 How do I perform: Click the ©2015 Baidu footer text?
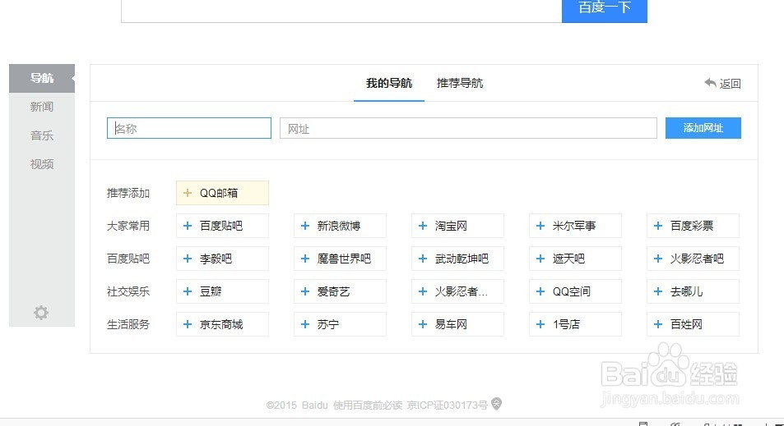297,405
